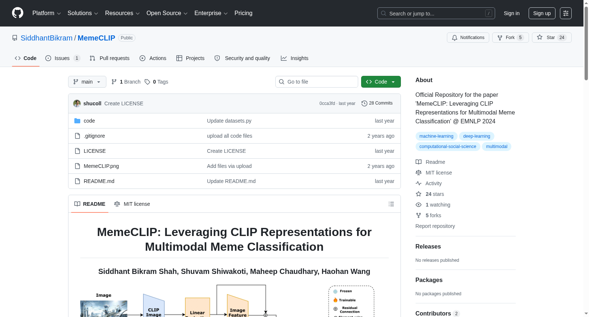
Task: Expand the Platform menu
Action: pos(46,13)
